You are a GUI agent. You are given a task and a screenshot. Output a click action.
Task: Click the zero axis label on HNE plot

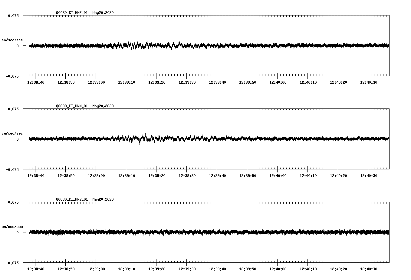[18, 46]
